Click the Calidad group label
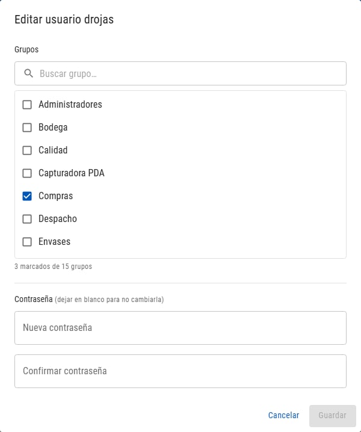The height and width of the screenshot is (432, 361). 53,150
